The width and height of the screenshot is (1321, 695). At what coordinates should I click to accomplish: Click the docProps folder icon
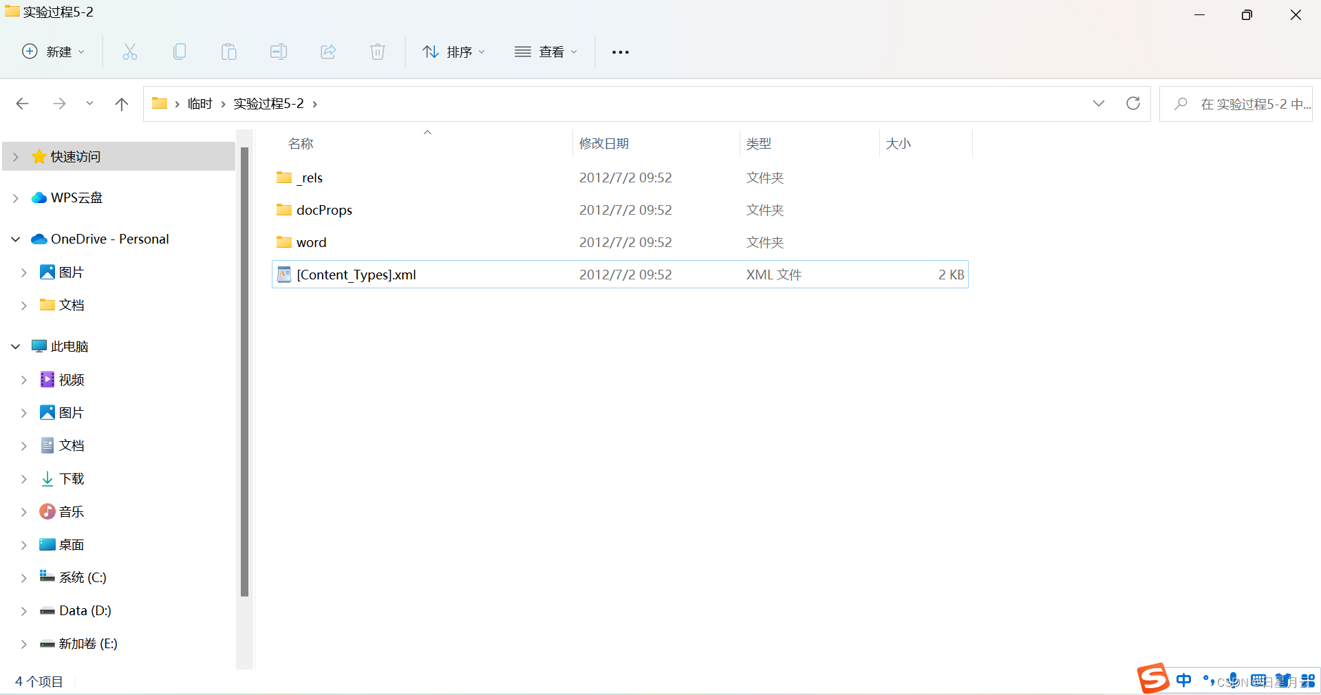(x=284, y=210)
